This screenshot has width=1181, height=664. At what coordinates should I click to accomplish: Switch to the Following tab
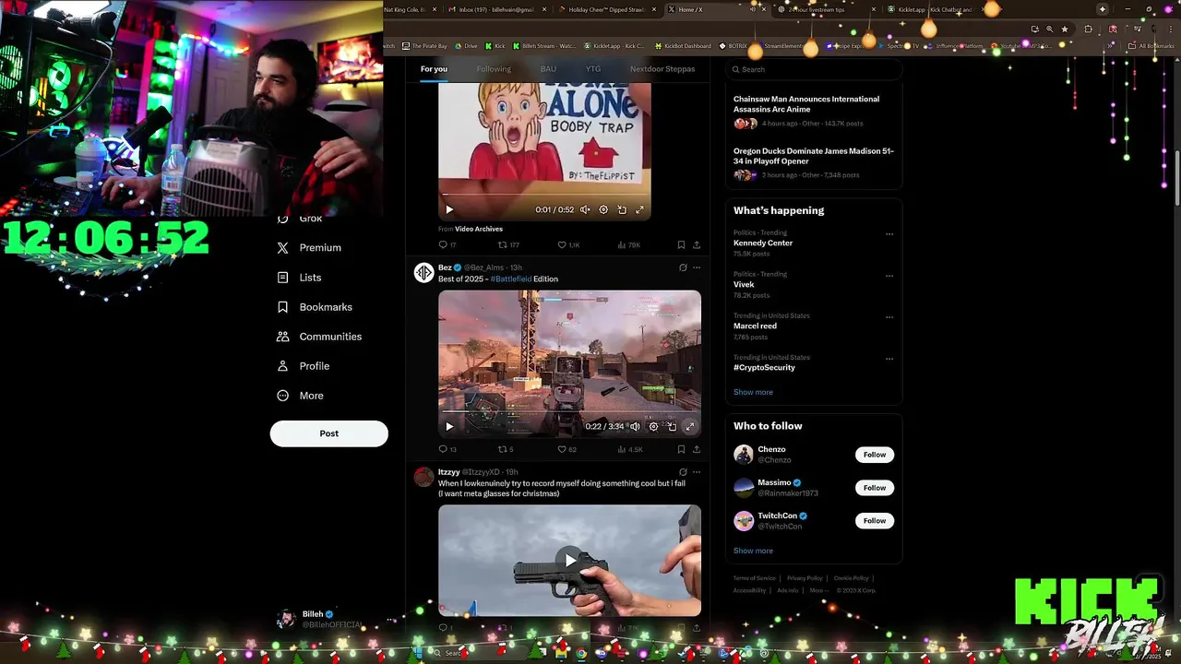(x=494, y=69)
